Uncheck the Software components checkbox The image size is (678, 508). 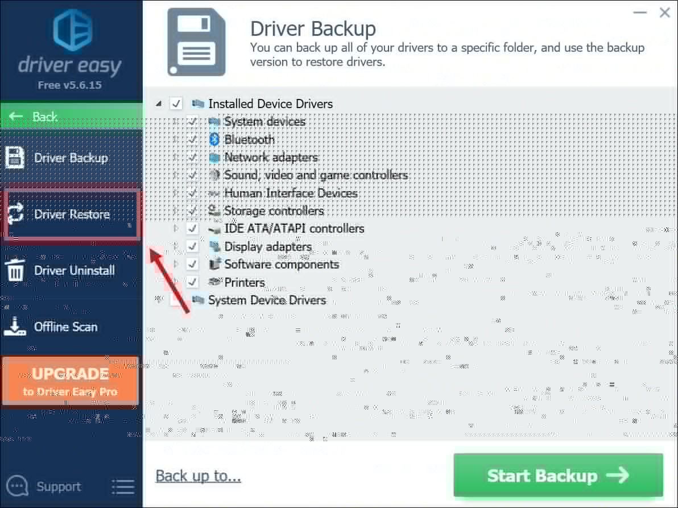coord(192,264)
